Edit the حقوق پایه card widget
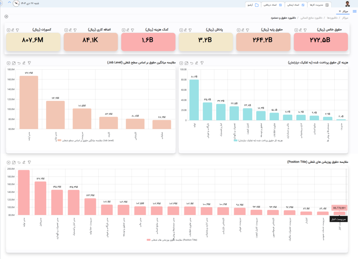Screen dimensions: 358x259 (x=243, y=30)
